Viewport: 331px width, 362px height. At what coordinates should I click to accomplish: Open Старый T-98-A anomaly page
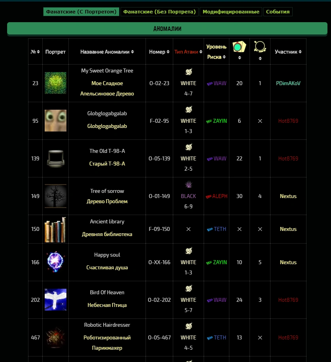(107, 164)
